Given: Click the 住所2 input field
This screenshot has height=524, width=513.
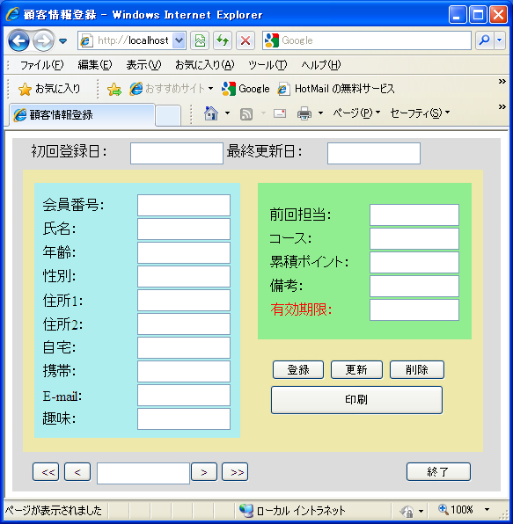Looking at the screenshot, I should [x=184, y=324].
